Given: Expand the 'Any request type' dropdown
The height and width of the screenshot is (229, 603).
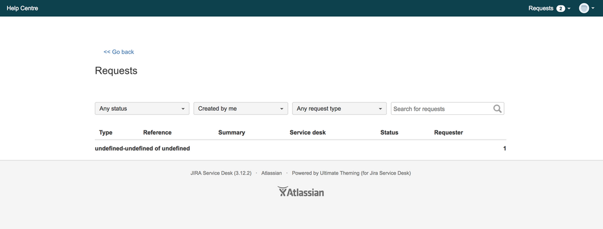Looking at the screenshot, I should tap(340, 109).
